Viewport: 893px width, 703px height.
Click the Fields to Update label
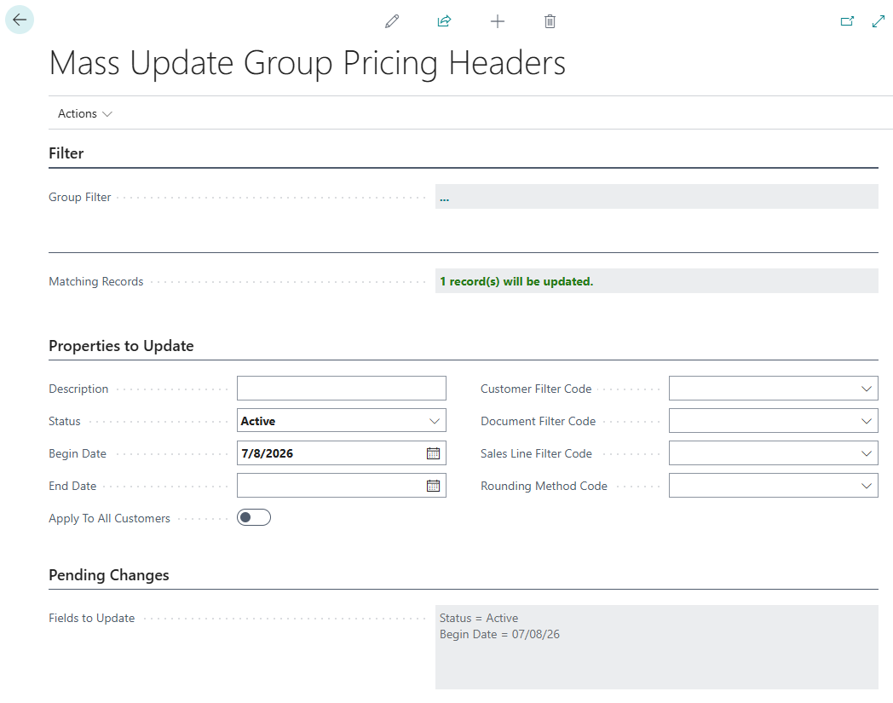tap(92, 618)
